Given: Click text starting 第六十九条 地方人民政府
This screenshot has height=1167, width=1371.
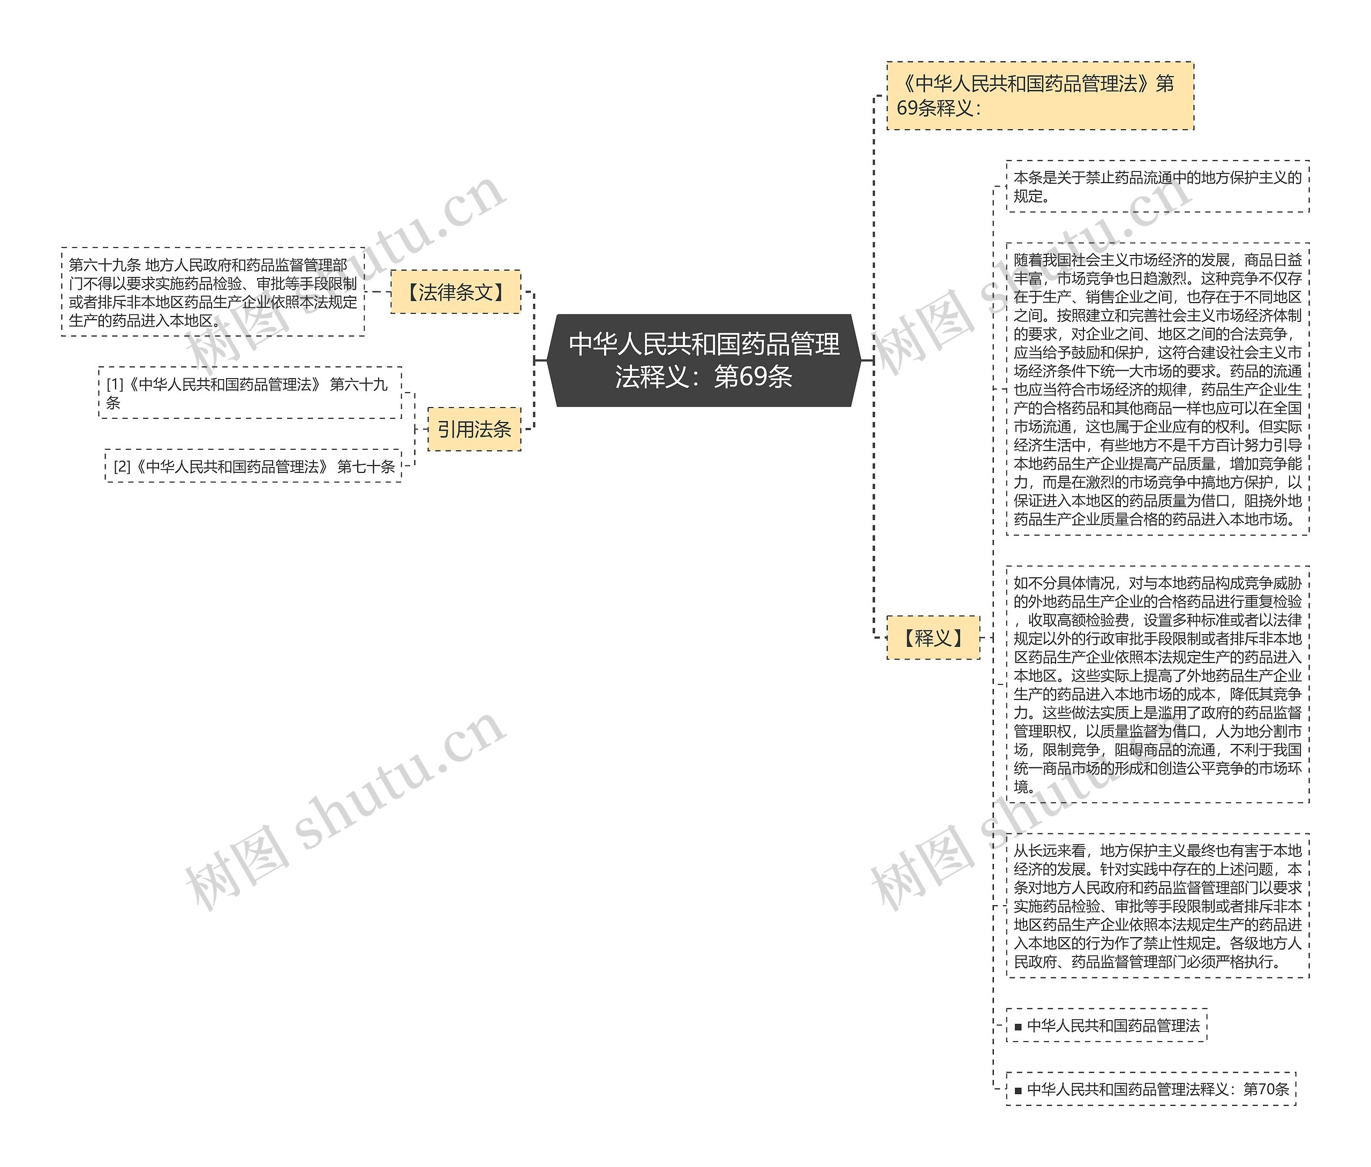Looking at the screenshot, I should (213, 292).
